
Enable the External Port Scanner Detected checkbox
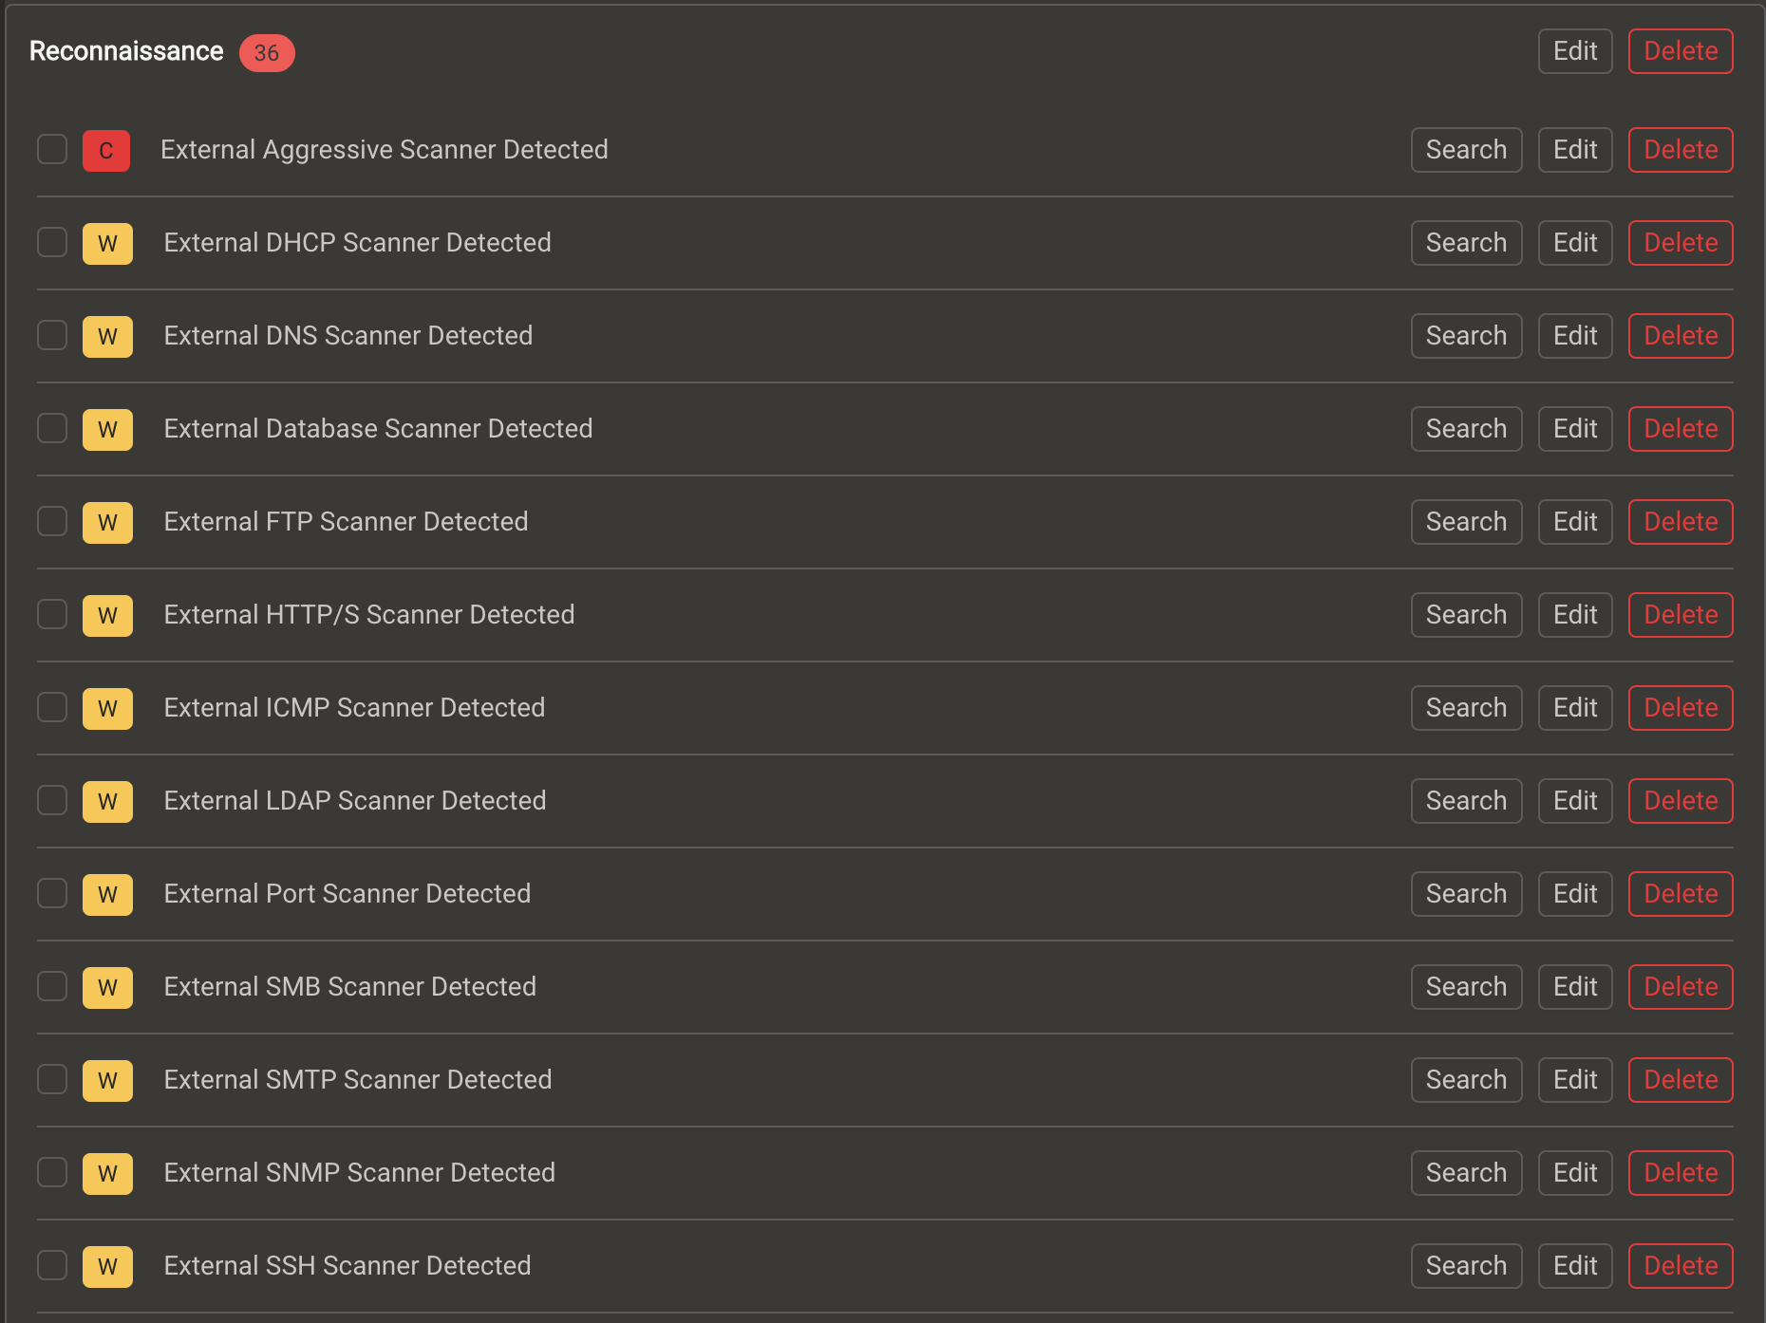pos(52,893)
